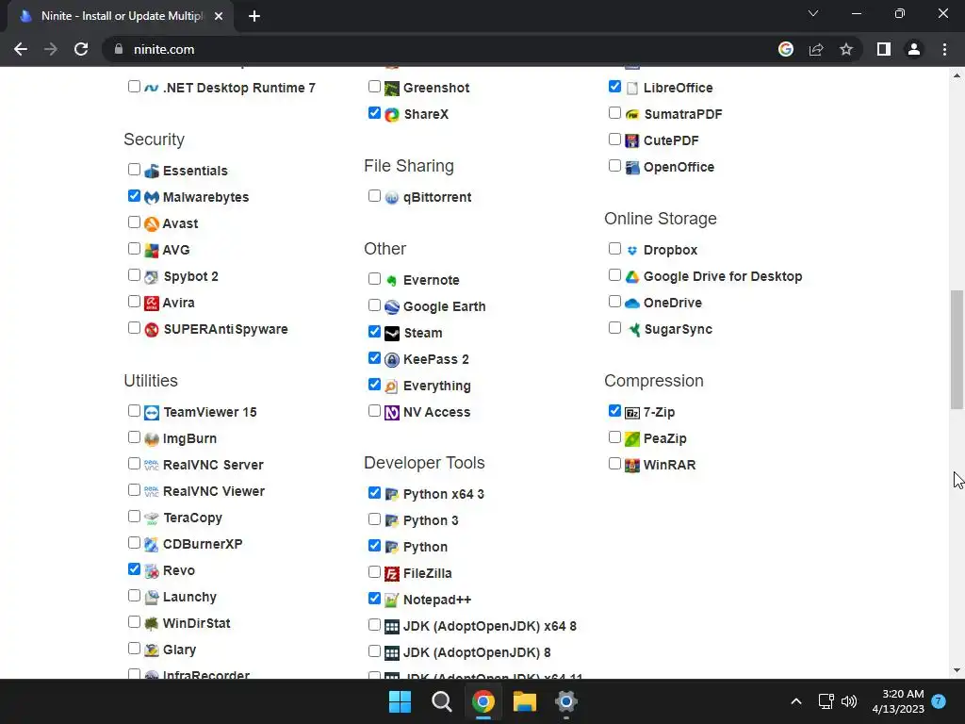Open the tab search chevron dropdown
Screen dimensions: 965x724
coord(813,13)
